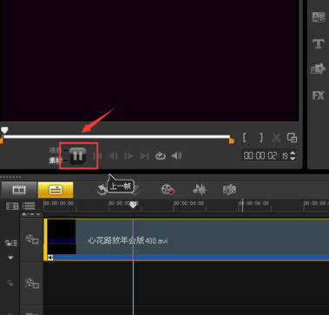Increase the timecode with up arrow
This screenshot has width=329, height=315.
click(293, 154)
